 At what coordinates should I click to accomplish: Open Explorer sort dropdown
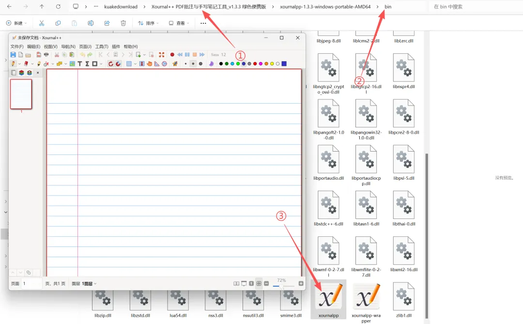(148, 23)
